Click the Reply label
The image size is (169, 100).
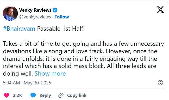coord(45,95)
